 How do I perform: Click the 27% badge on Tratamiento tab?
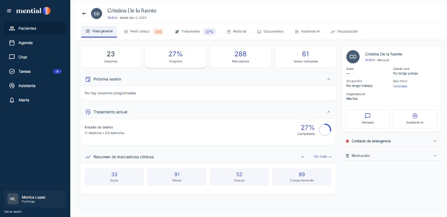click(210, 31)
